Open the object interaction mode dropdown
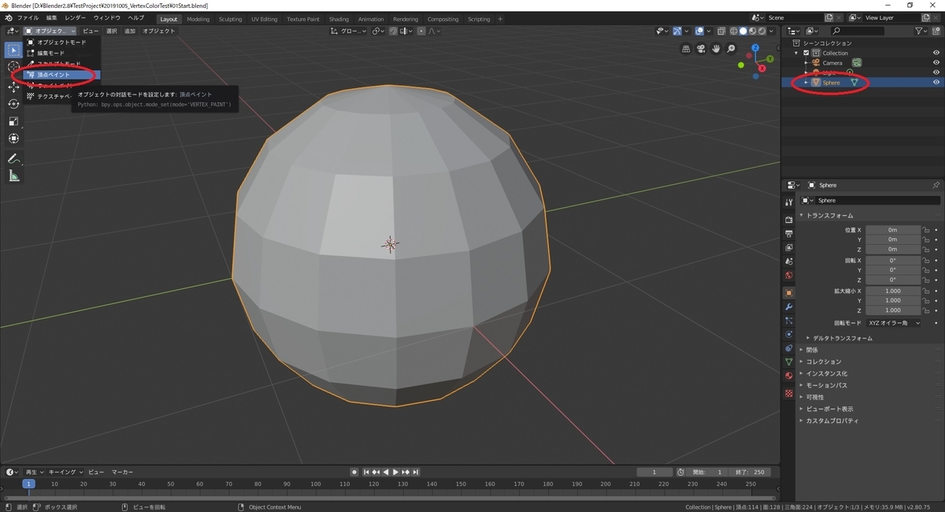Image resolution: width=945 pixels, height=512 pixels. pyautogui.click(x=50, y=31)
